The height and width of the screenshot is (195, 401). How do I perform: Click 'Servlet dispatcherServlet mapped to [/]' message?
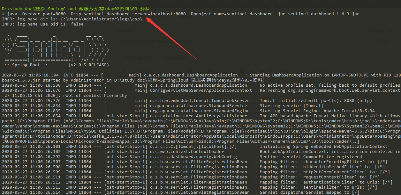[x=310, y=192]
